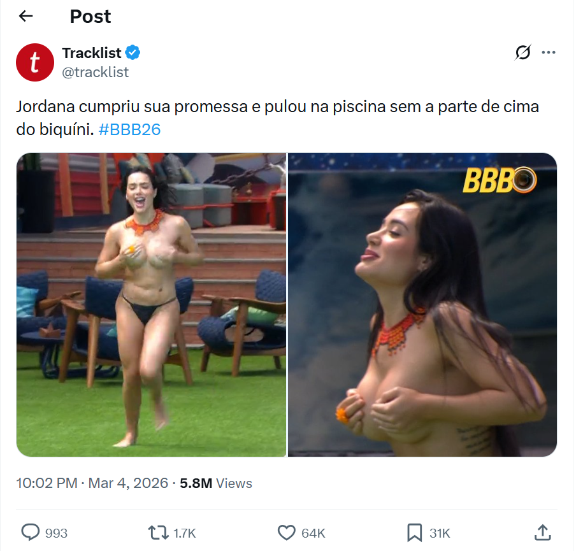The width and height of the screenshot is (583, 551).
Task: Open the right photo with the BBB logo
Action: click(422, 304)
